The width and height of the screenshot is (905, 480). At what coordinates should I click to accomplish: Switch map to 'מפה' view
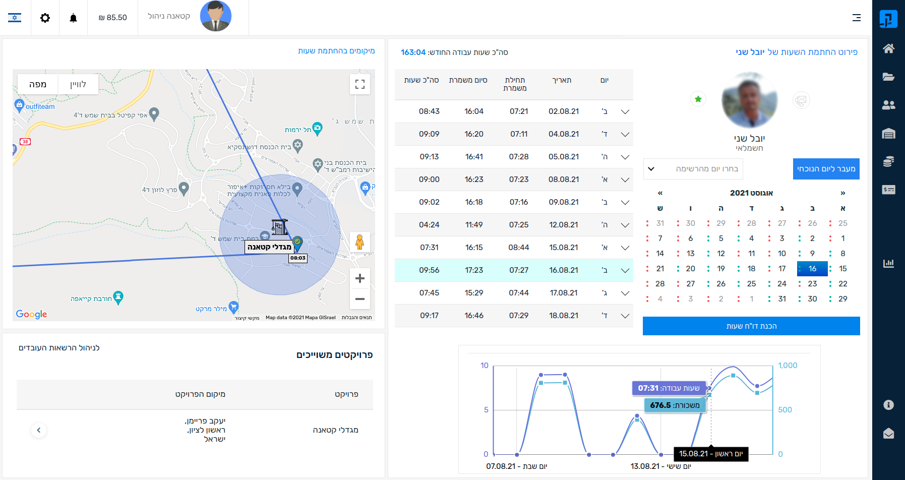coord(38,84)
